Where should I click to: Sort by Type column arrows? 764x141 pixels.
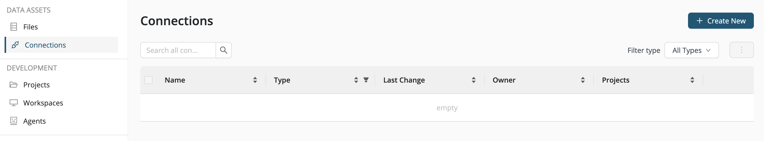pos(356,80)
